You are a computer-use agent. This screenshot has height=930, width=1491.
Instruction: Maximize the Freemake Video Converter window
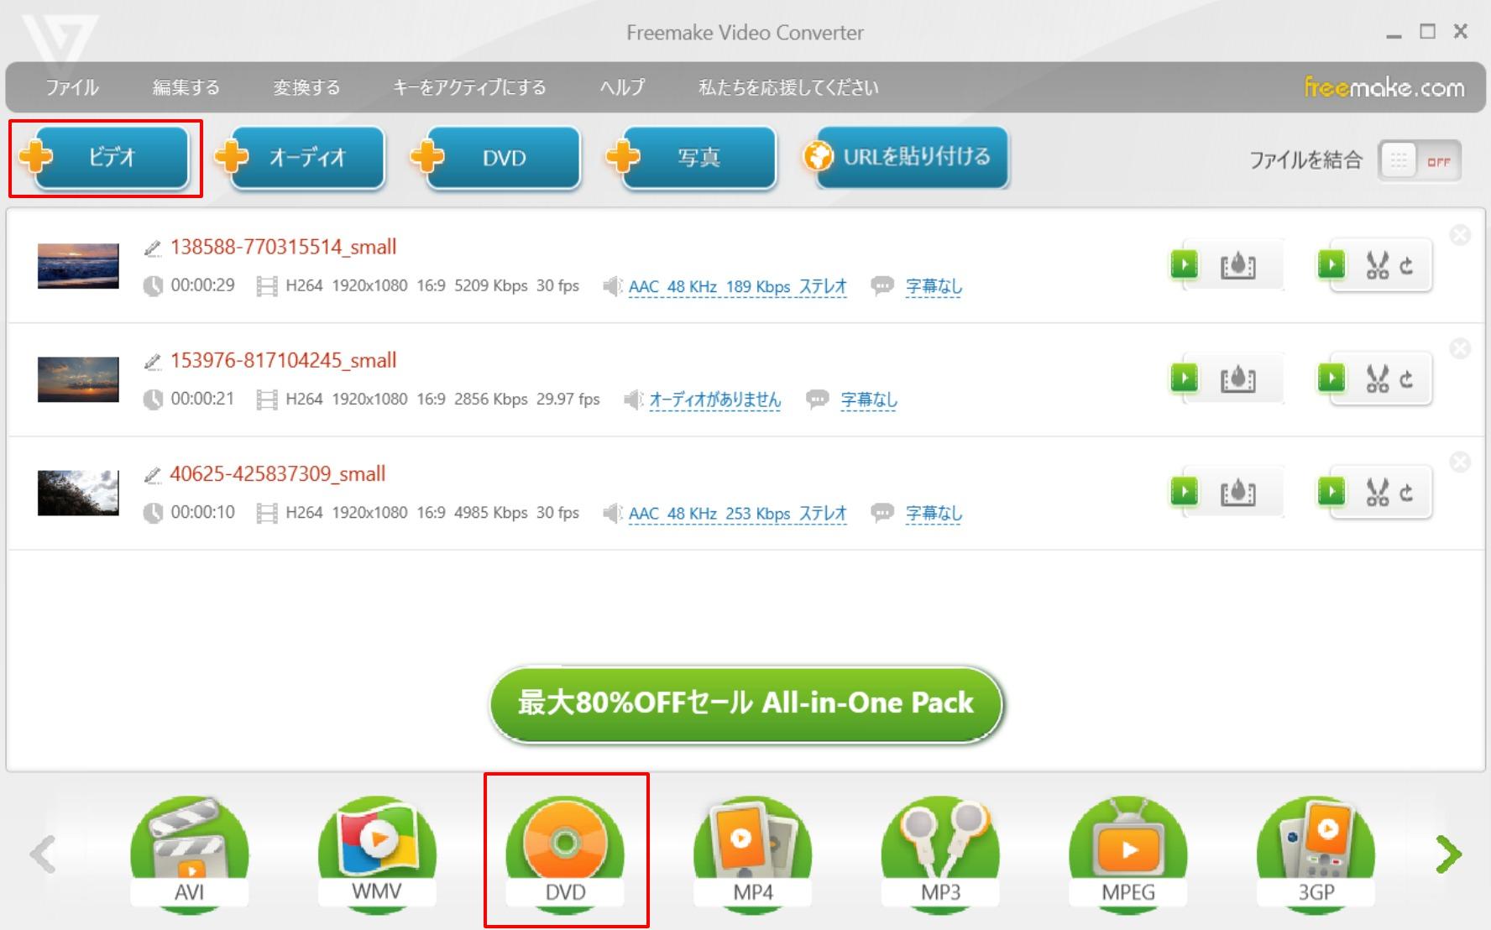click(x=1427, y=32)
